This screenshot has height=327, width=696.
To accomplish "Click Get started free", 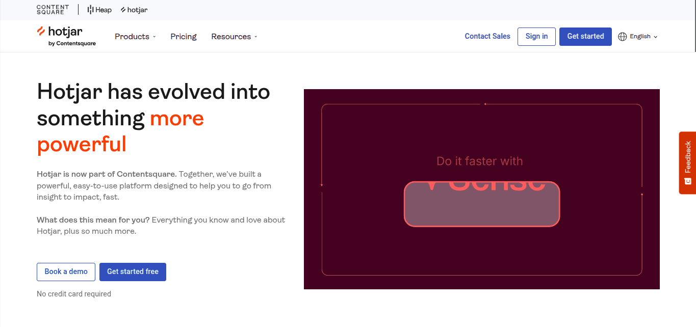I will tap(133, 271).
